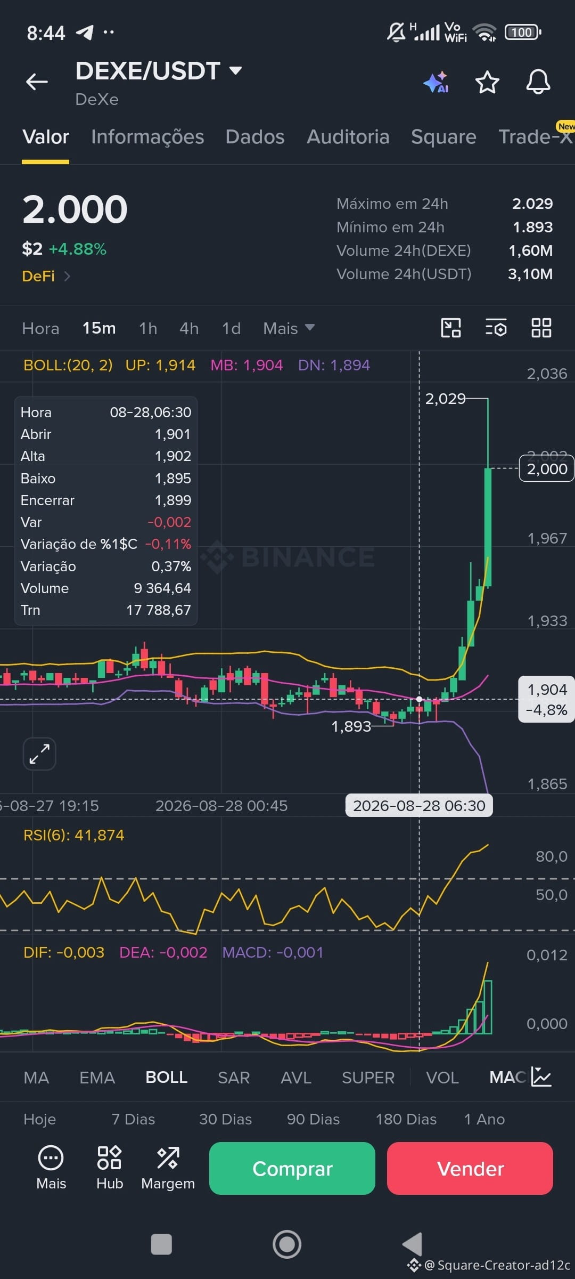This screenshot has width=575, height=1279.
Task: Open the AI sparkle assistant
Action: [436, 83]
